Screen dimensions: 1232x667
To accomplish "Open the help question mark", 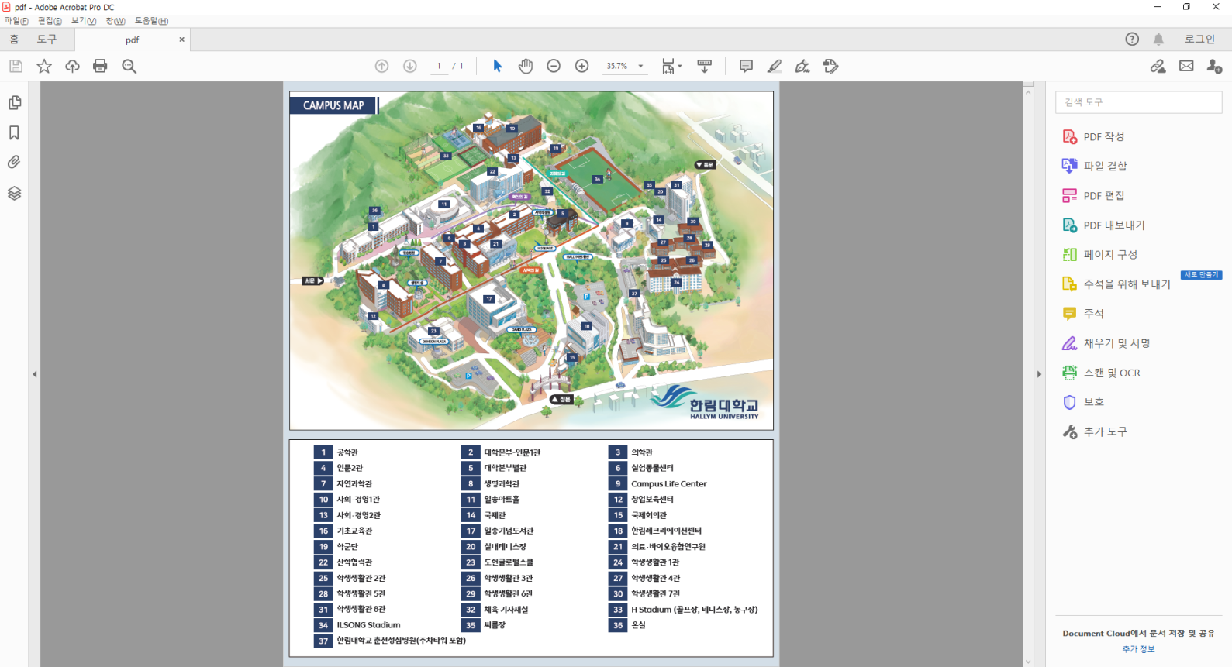I will click(1132, 40).
